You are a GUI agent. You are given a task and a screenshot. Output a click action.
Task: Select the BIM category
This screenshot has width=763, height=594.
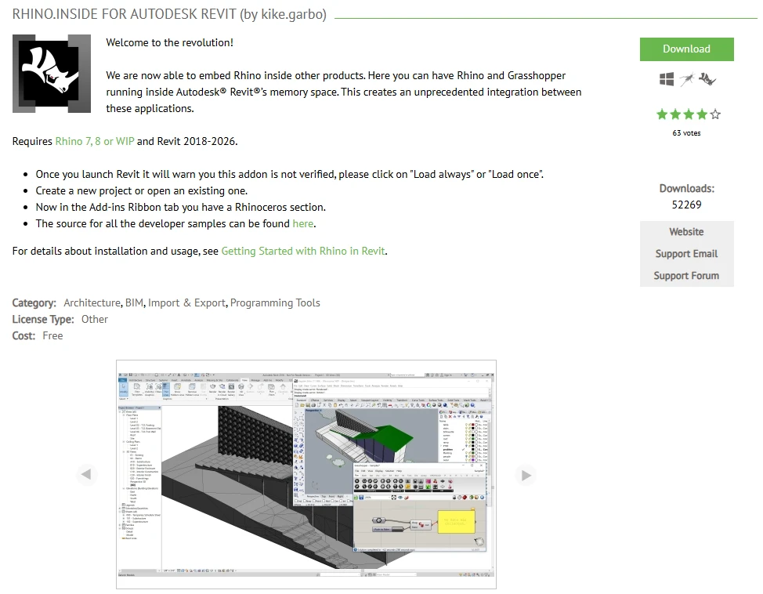point(134,302)
